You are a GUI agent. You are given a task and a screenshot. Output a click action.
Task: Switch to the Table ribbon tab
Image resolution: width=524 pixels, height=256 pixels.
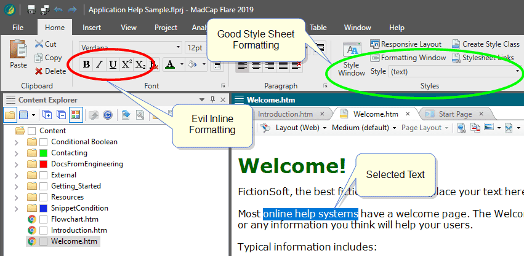tap(318, 28)
